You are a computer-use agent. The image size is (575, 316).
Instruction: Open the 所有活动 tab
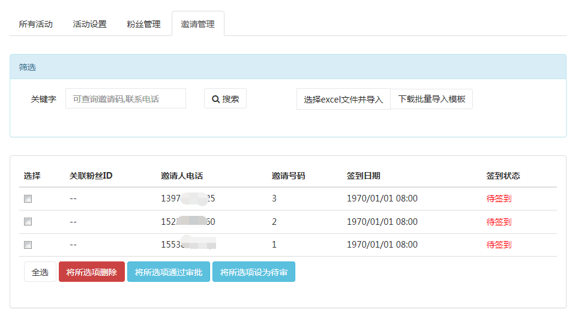point(36,25)
